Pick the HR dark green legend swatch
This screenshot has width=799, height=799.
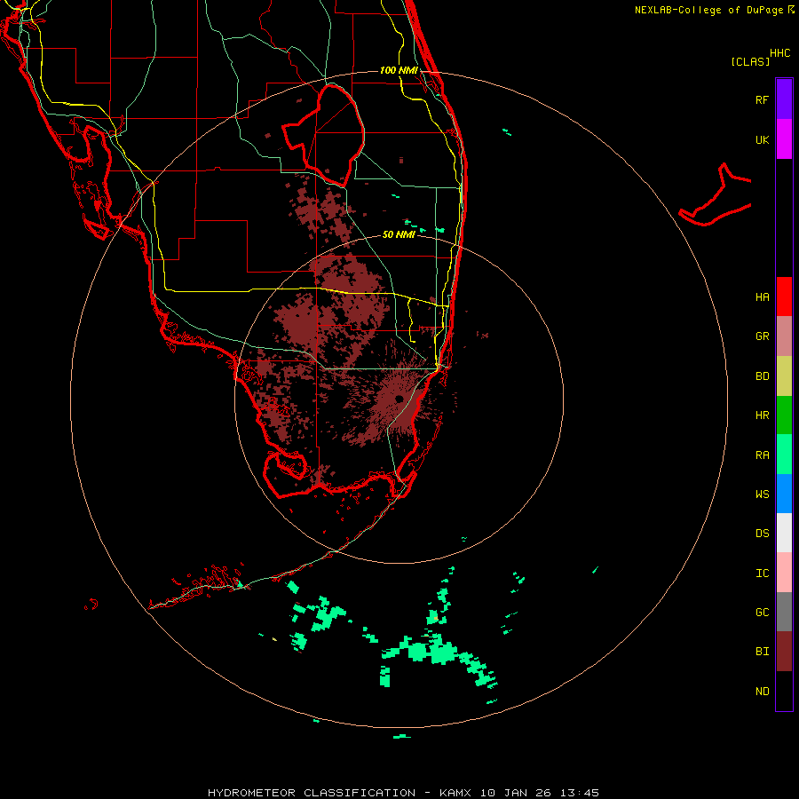784,415
